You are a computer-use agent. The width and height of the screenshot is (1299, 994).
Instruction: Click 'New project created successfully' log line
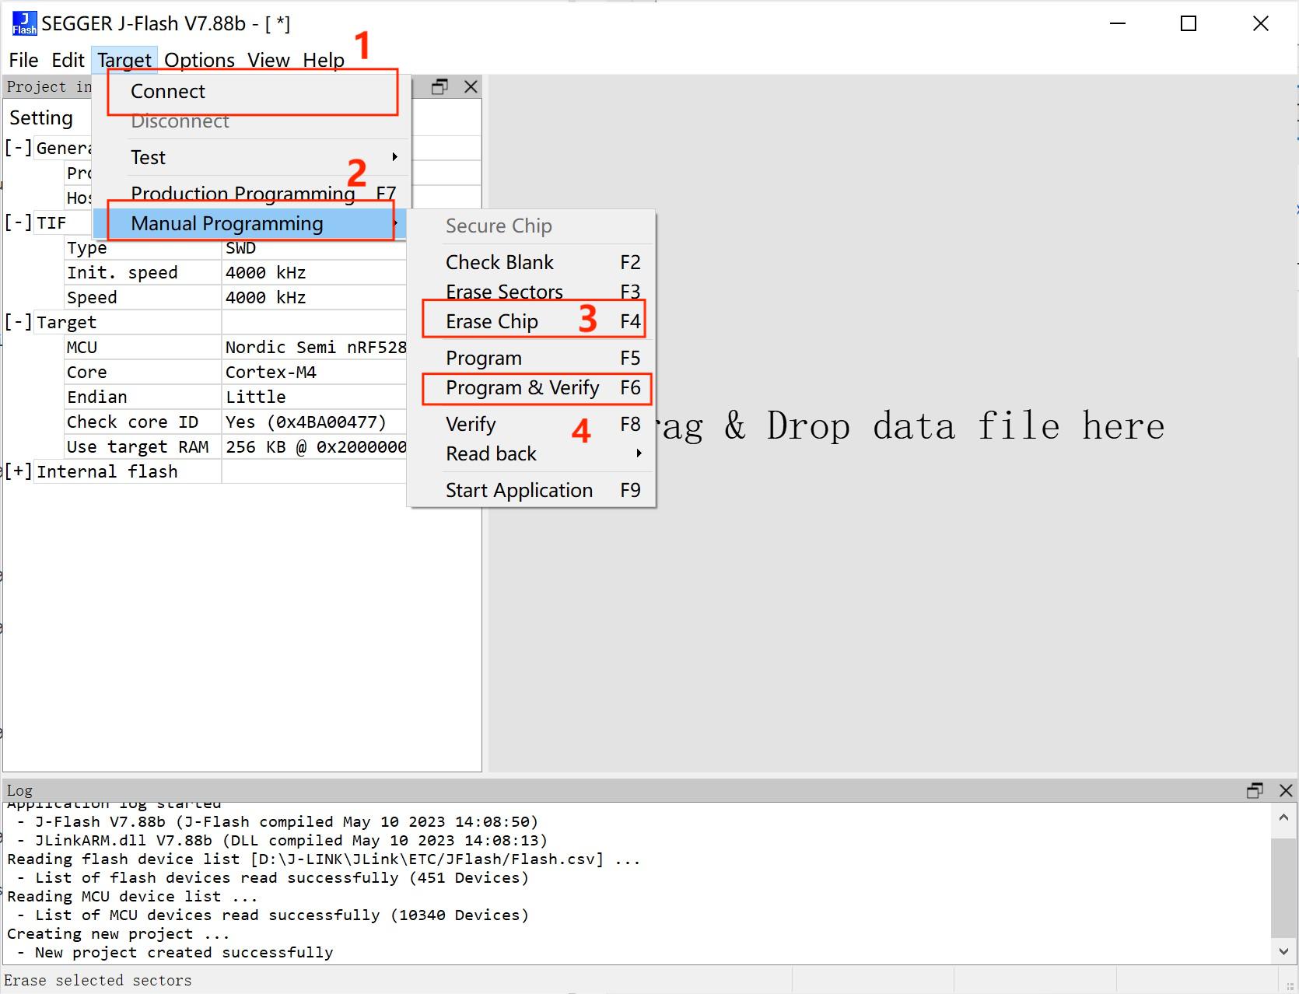(184, 953)
